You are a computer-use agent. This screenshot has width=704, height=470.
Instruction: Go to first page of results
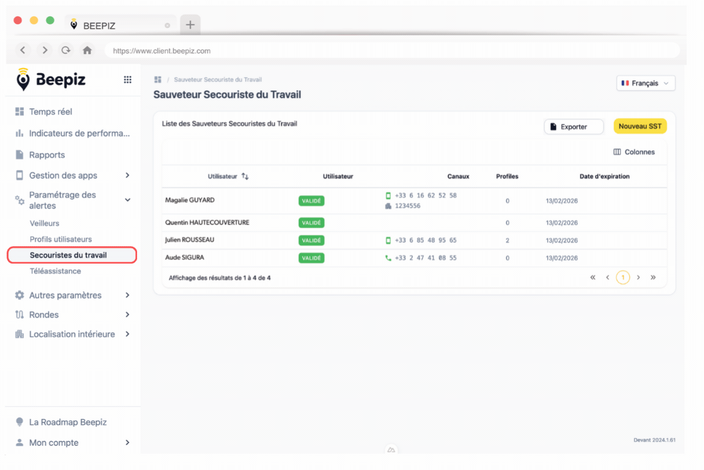(592, 277)
